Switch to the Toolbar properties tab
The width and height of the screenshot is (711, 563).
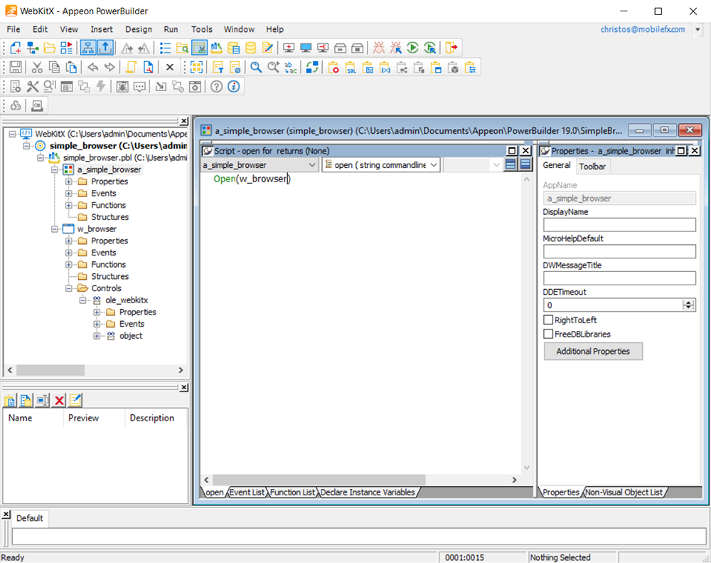click(x=592, y=166)
